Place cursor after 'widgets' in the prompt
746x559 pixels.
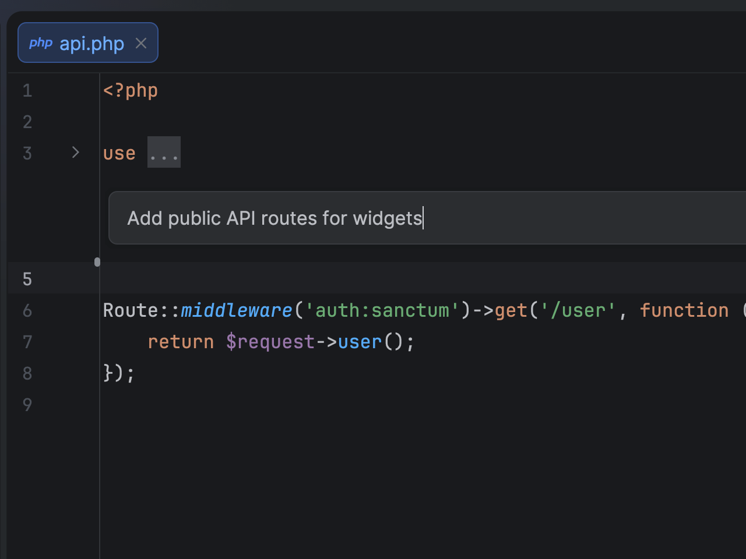click(x=423, y=218)
